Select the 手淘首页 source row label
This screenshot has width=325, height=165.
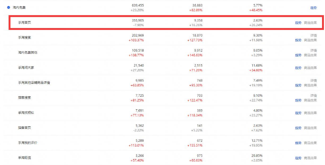pyautogui.click(x=24, y=23)
